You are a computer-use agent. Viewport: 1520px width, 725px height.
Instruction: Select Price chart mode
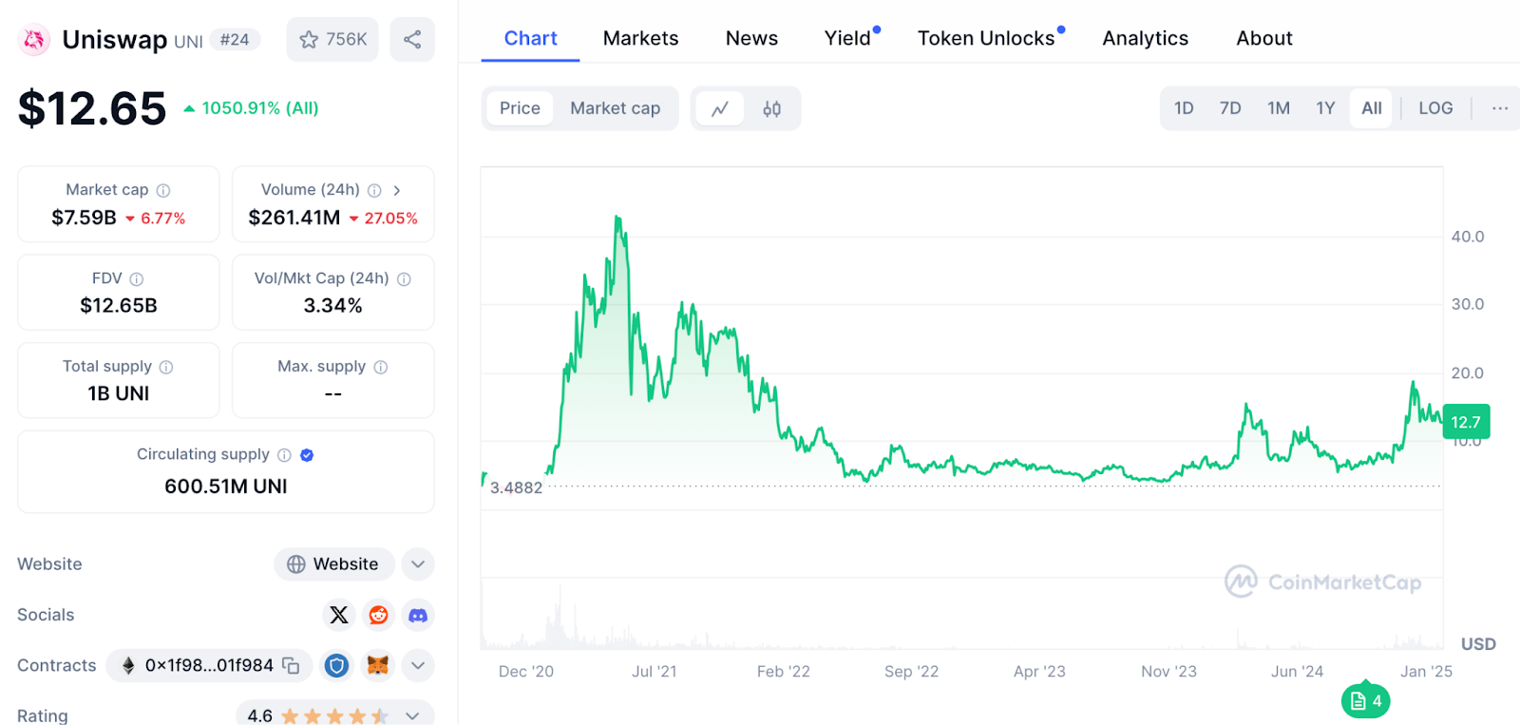(x=520, y=108)
